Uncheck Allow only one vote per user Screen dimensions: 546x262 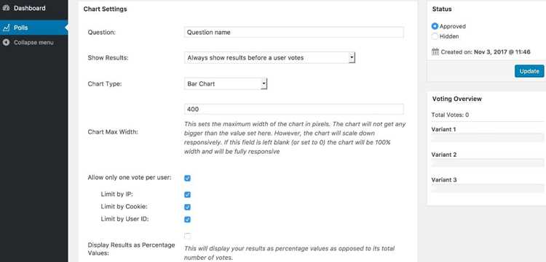(187, 179)
